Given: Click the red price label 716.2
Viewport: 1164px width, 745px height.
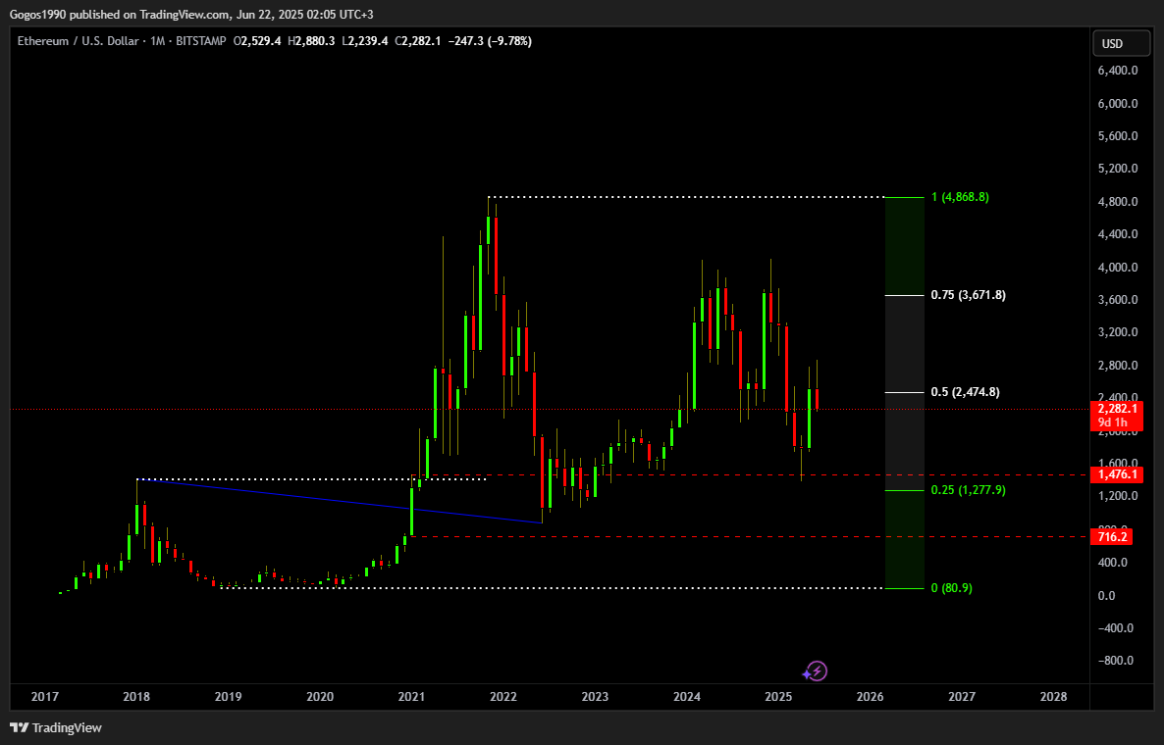Looking at the screenshot, I should click(1111, 537).
